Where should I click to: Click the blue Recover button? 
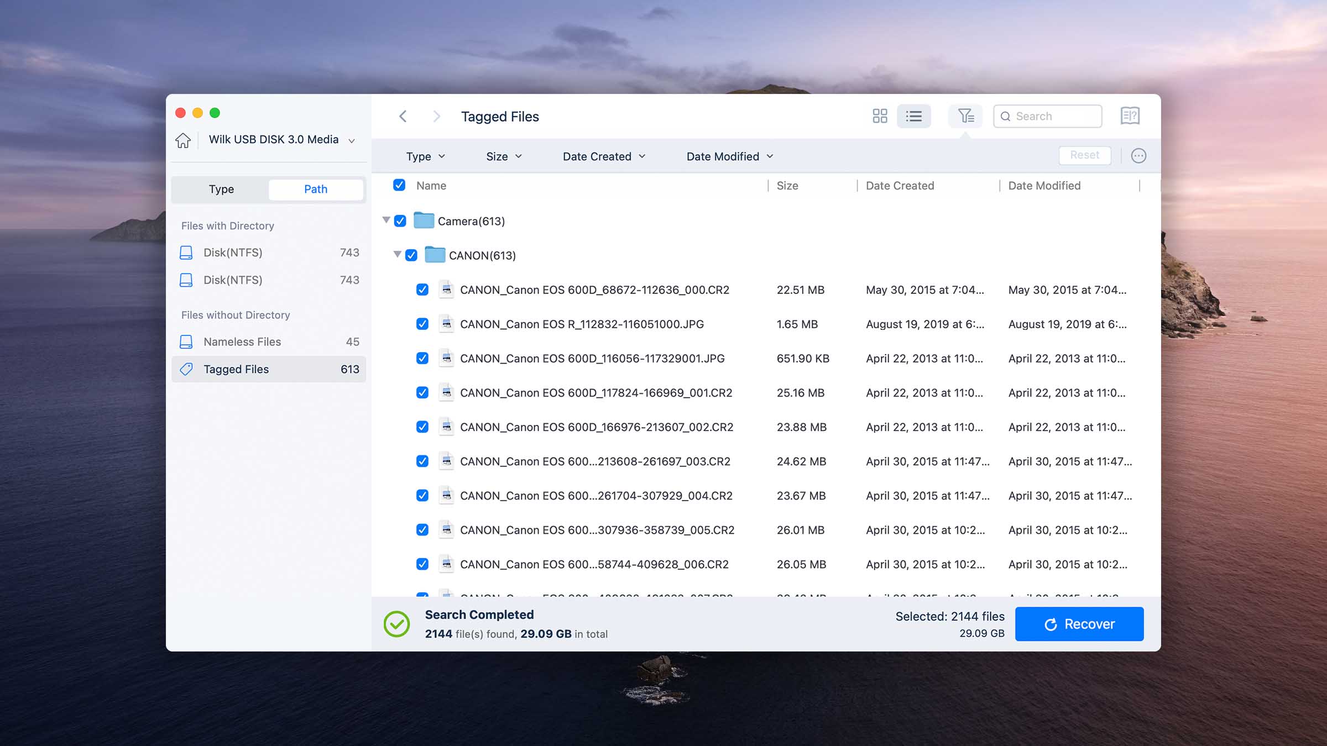click(x=1079, y=624)
